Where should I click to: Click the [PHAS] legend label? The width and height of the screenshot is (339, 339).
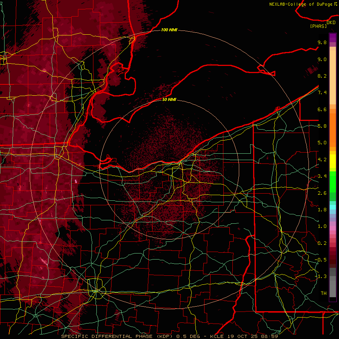(318, 26)
